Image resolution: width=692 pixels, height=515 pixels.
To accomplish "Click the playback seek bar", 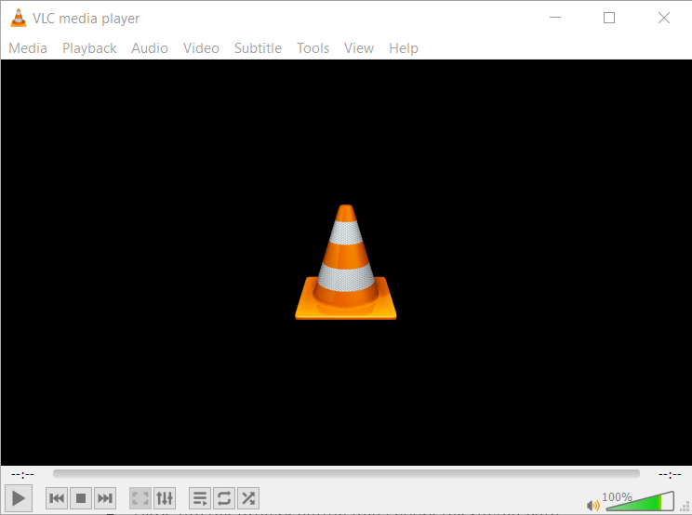I will click(346, 474).
